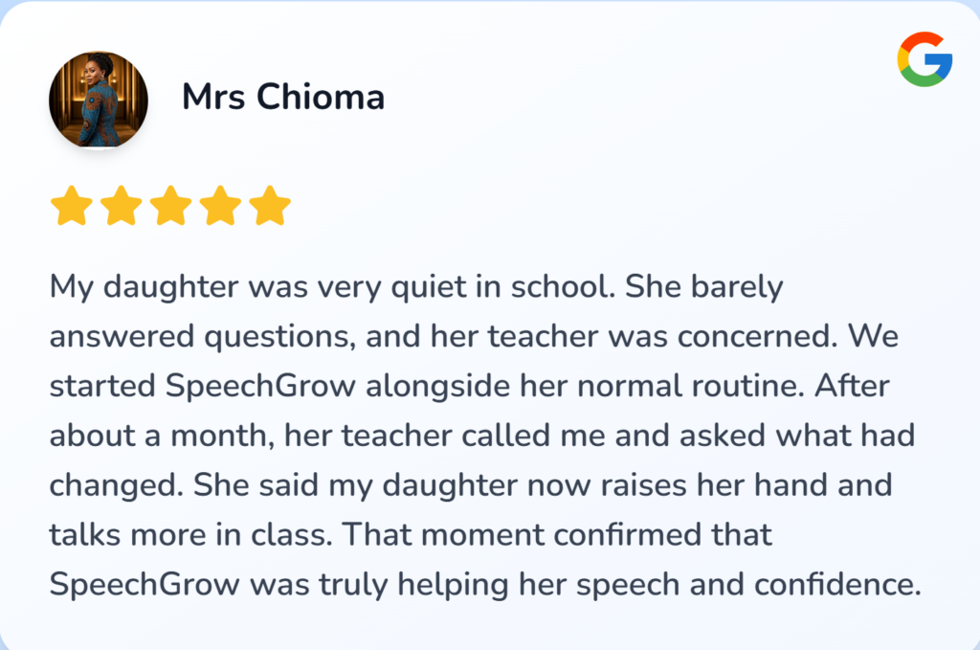Open Mrs Chioma's profile photo

tap(99, 100)
